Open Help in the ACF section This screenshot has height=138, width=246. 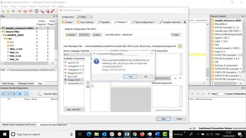(176, 35)
